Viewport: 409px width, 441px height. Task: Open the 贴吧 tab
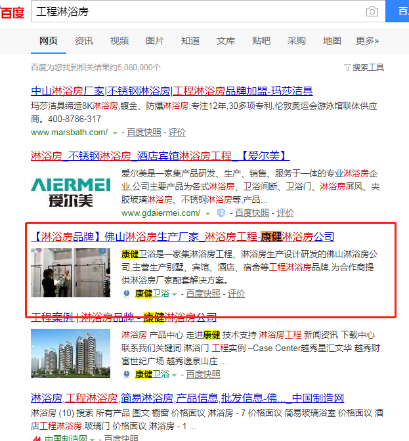tap(261, 41)
